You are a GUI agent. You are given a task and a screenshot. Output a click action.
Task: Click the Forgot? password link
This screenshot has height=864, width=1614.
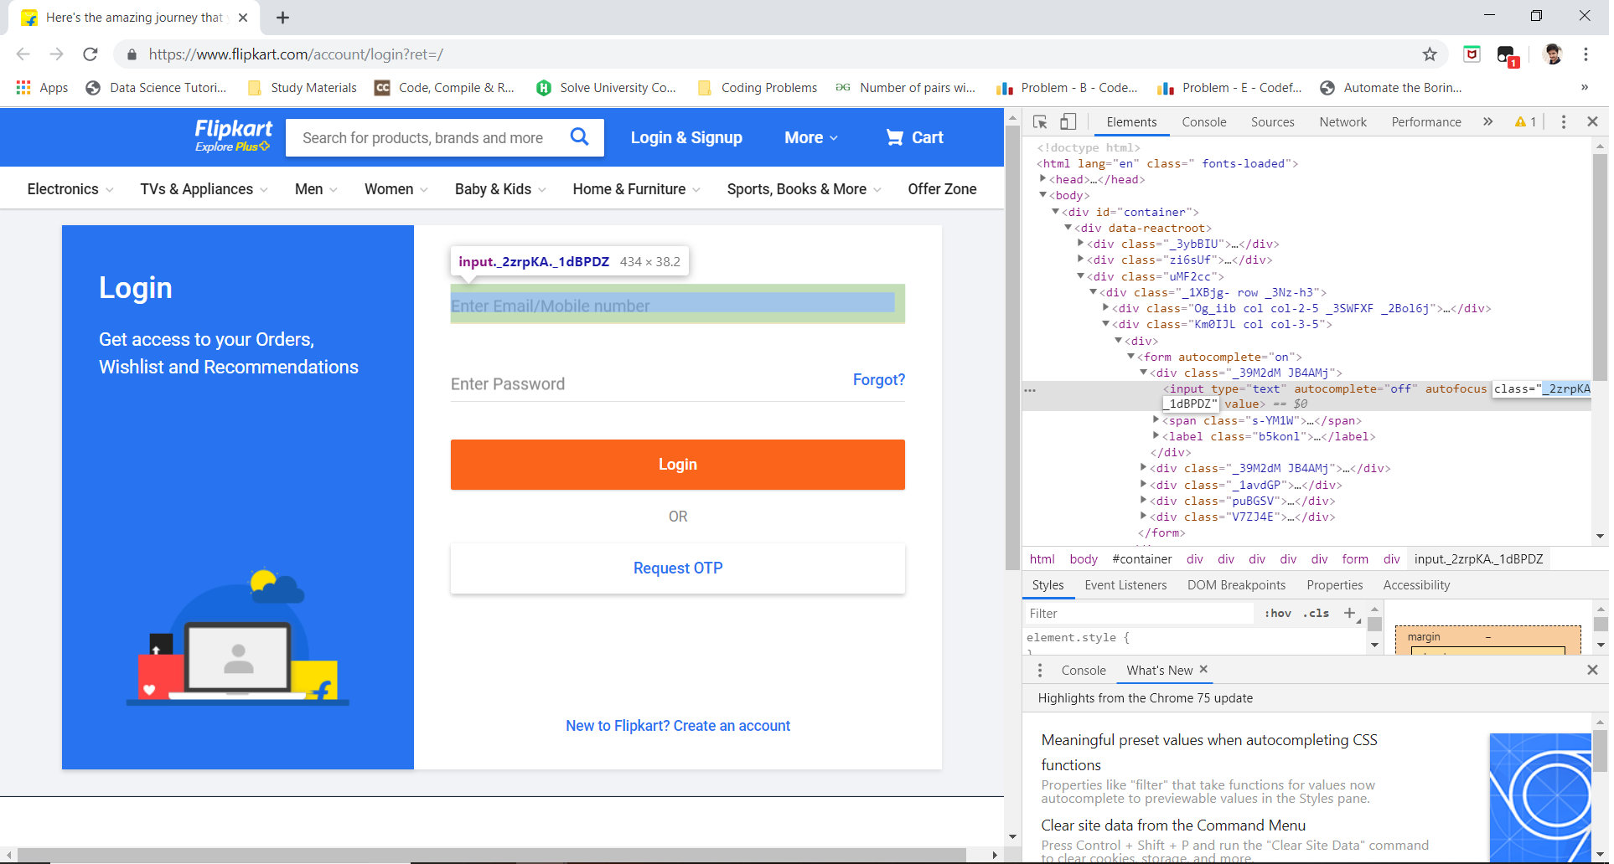coord(879,380)
